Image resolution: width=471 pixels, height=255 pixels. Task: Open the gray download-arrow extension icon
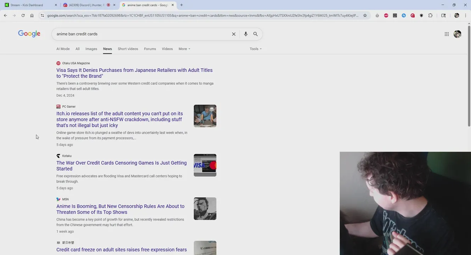coord(377,16)
